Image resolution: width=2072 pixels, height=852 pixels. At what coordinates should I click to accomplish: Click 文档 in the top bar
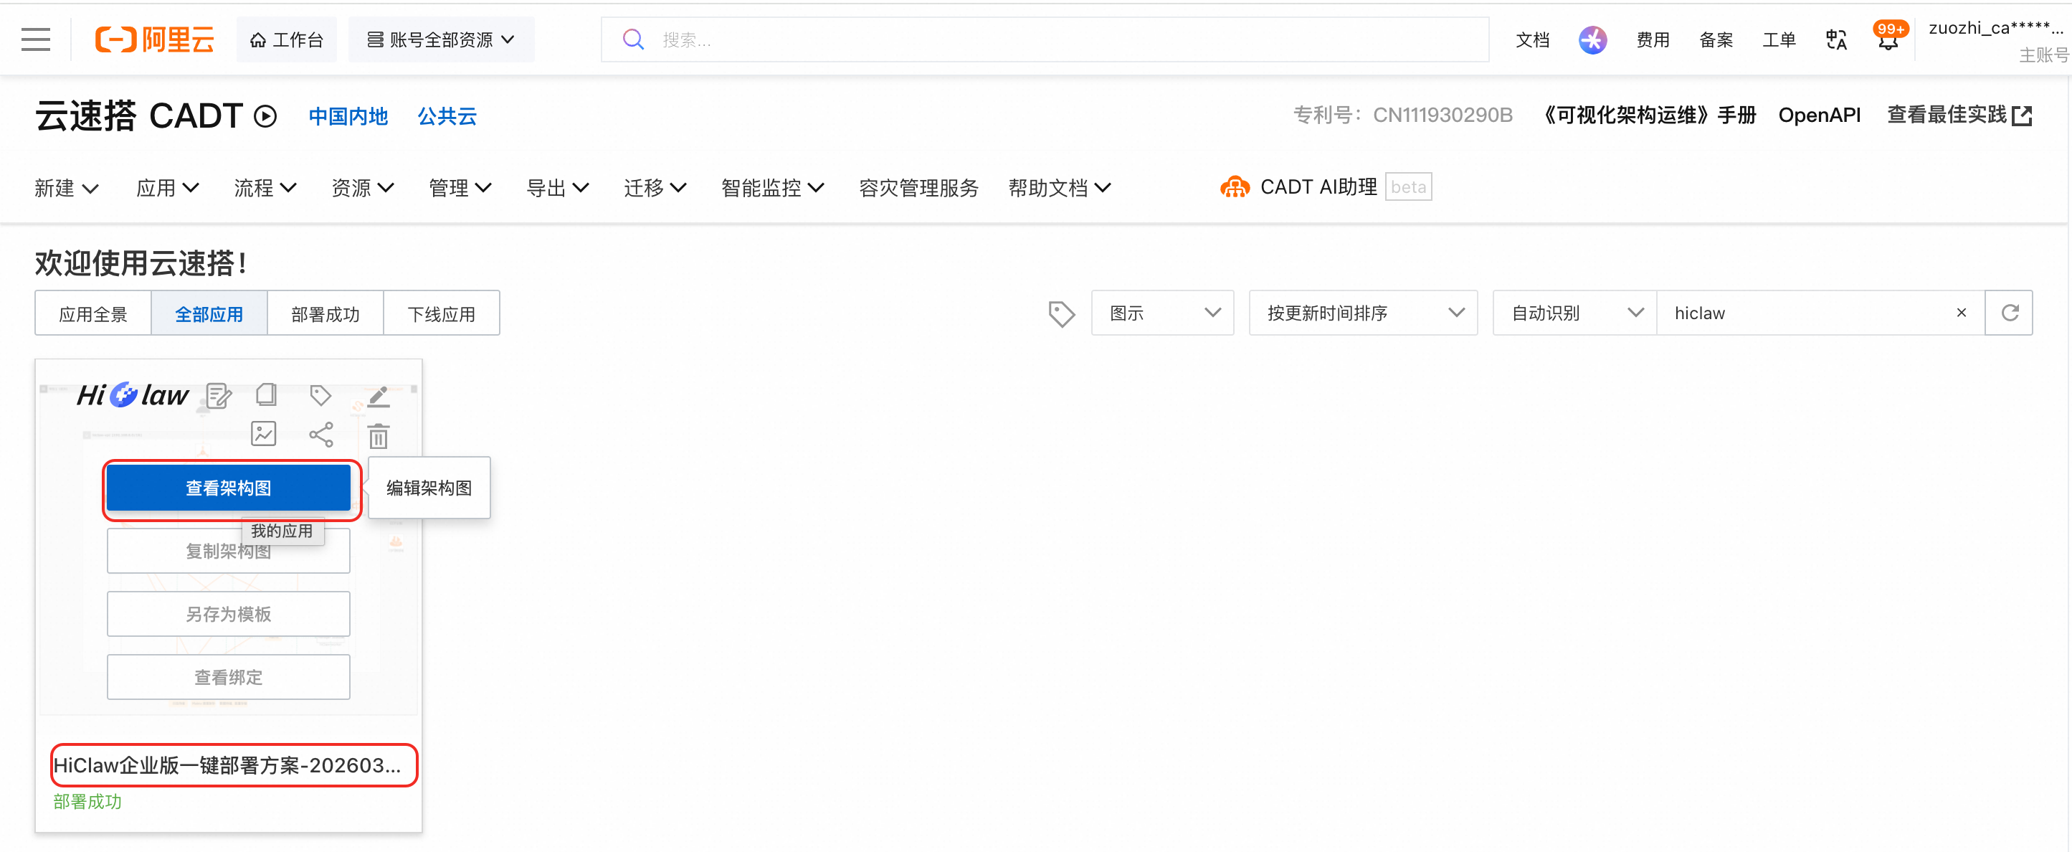click(1532, 39)
